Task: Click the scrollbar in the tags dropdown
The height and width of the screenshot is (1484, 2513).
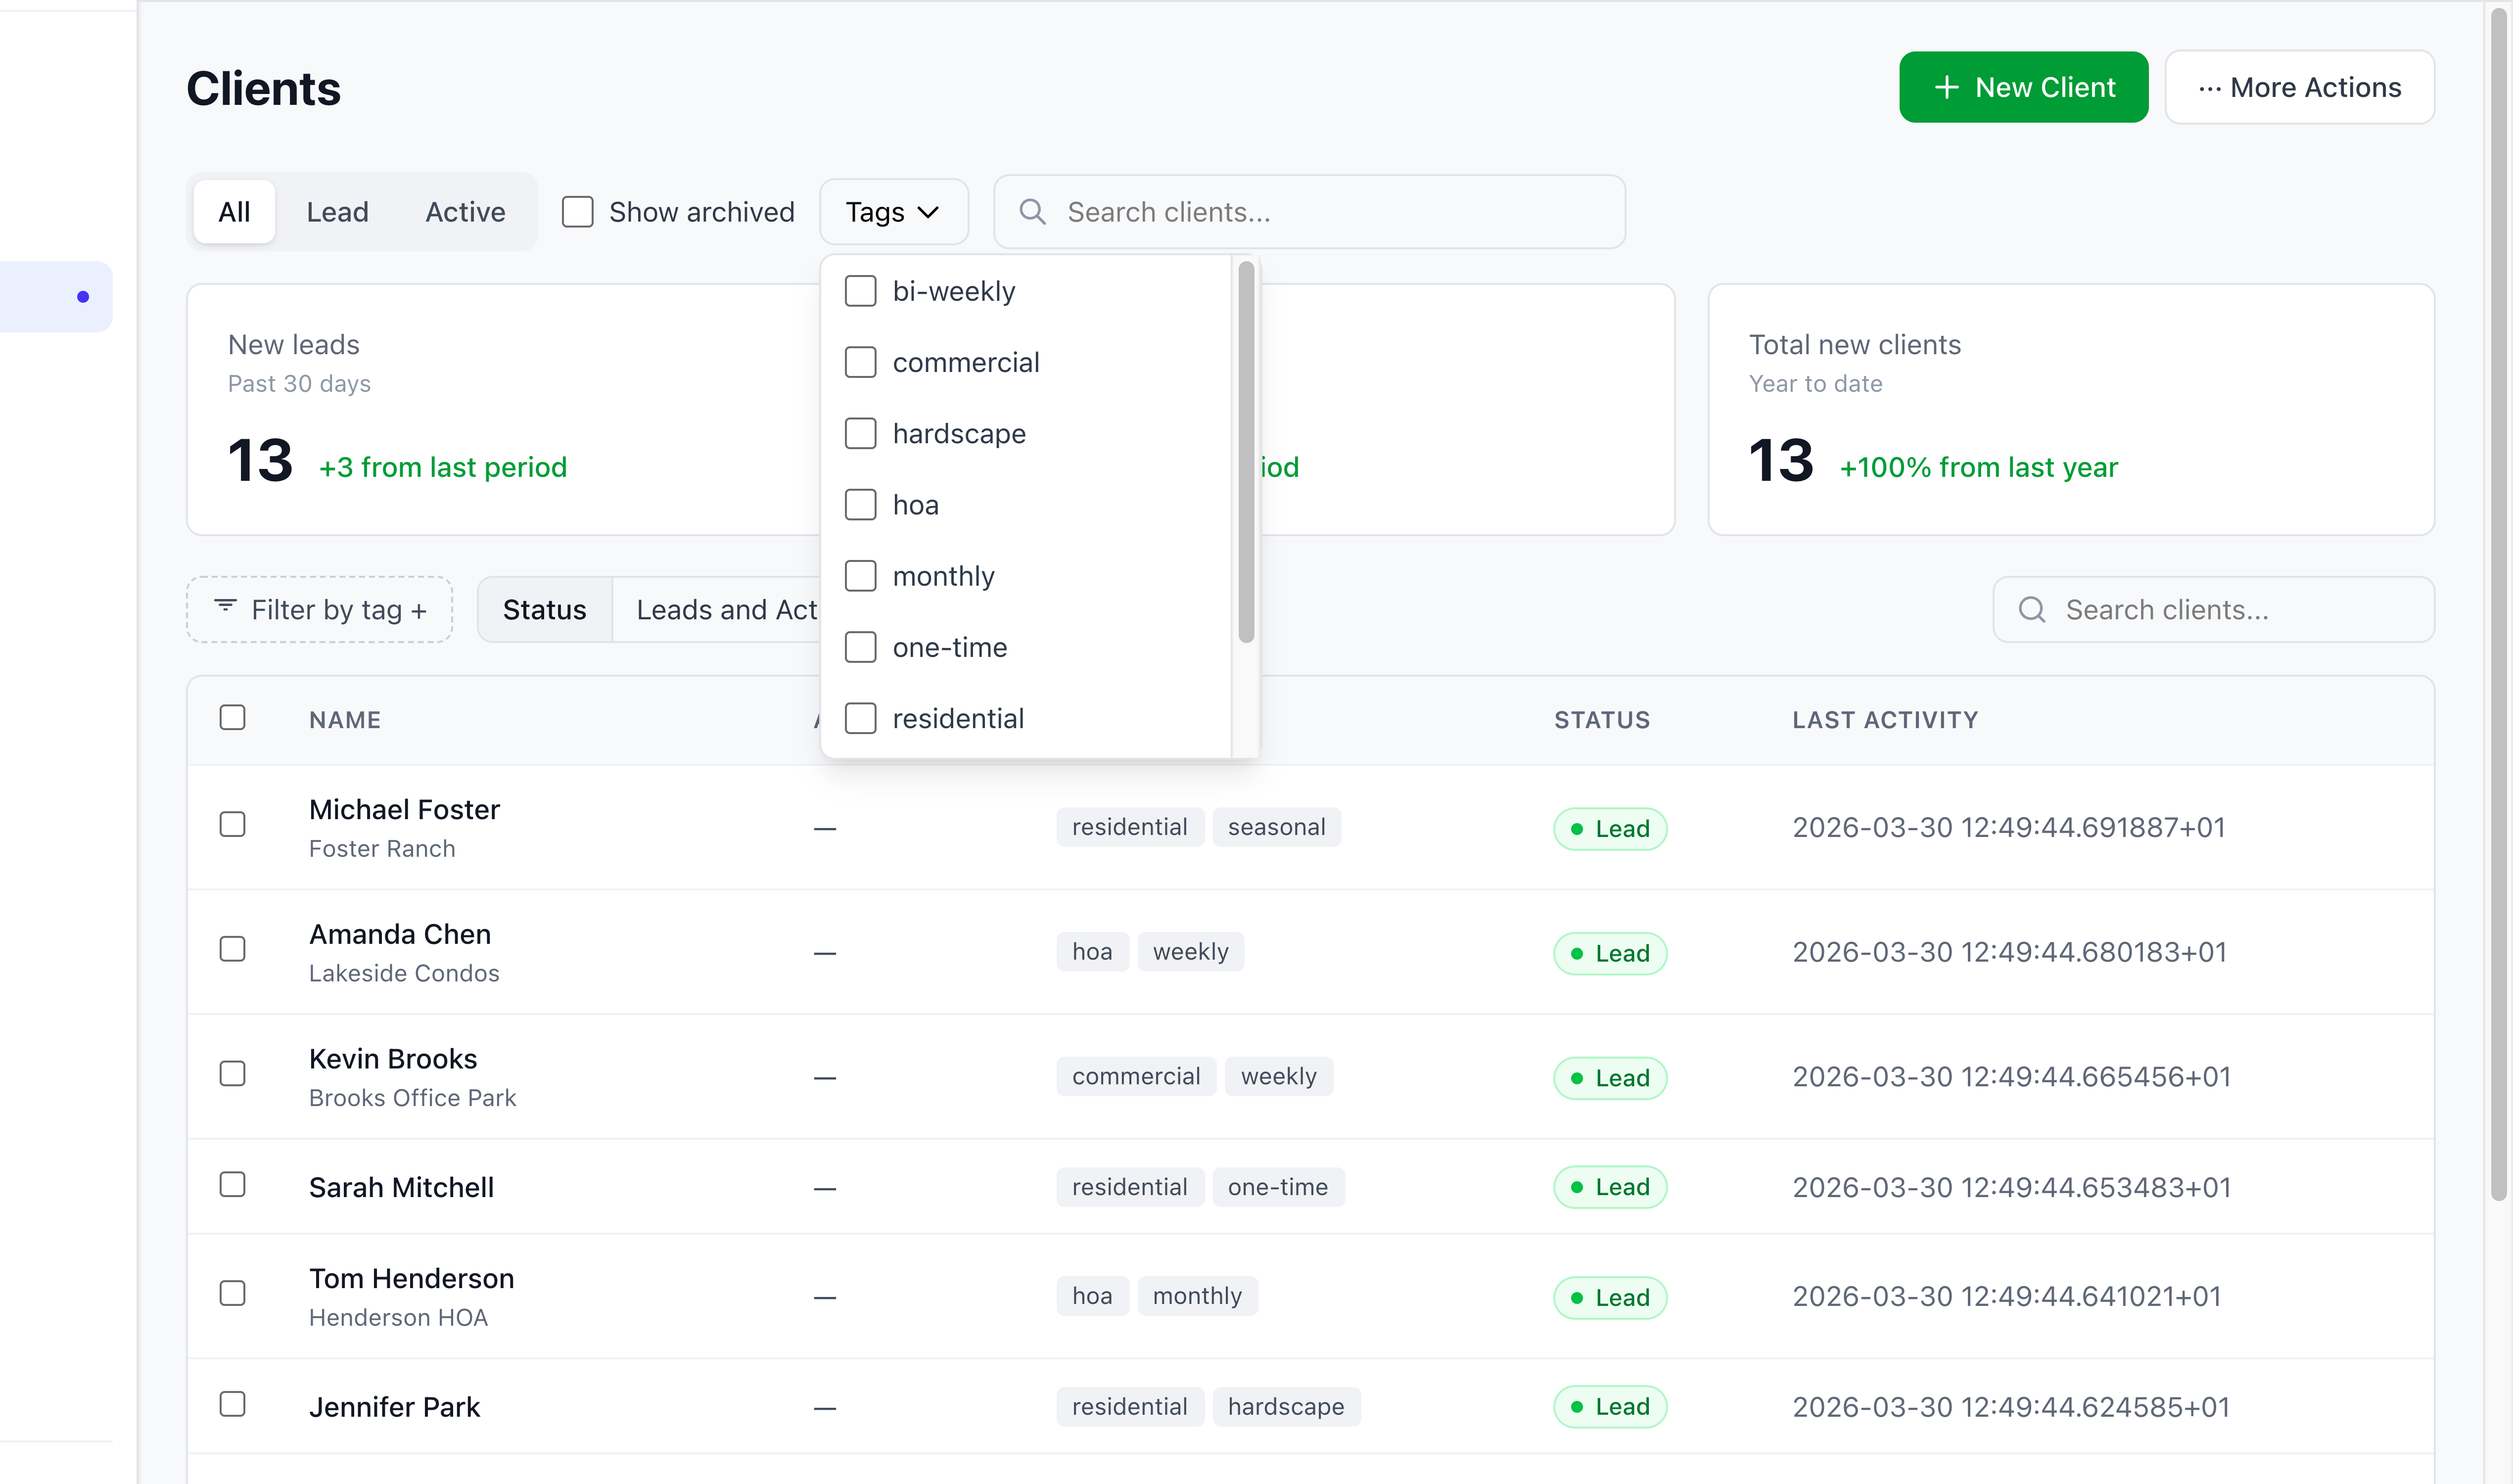Action: click(x=1246, y=450)
